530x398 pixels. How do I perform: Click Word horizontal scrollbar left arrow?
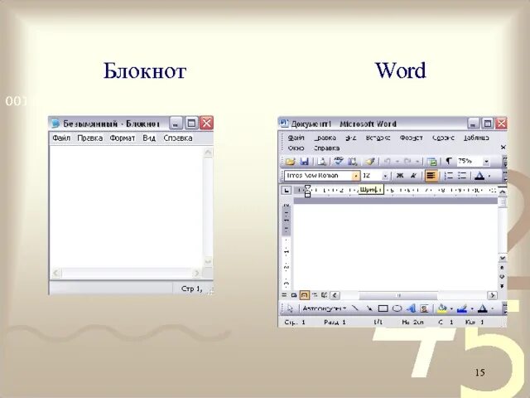pos(335,295)
